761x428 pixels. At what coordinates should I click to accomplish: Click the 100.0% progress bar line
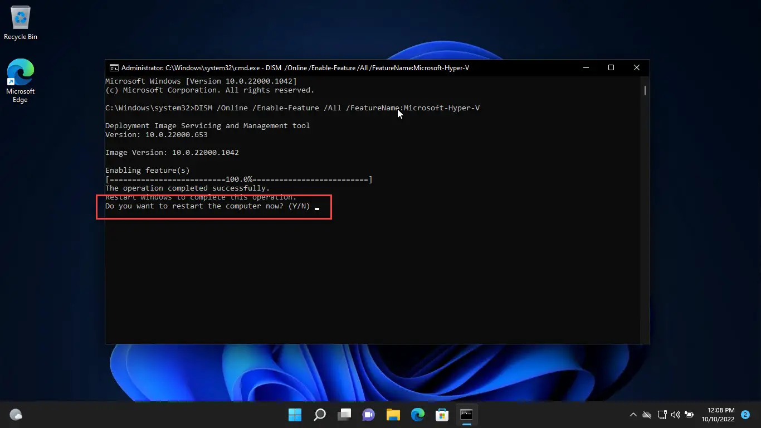[239, 179]
